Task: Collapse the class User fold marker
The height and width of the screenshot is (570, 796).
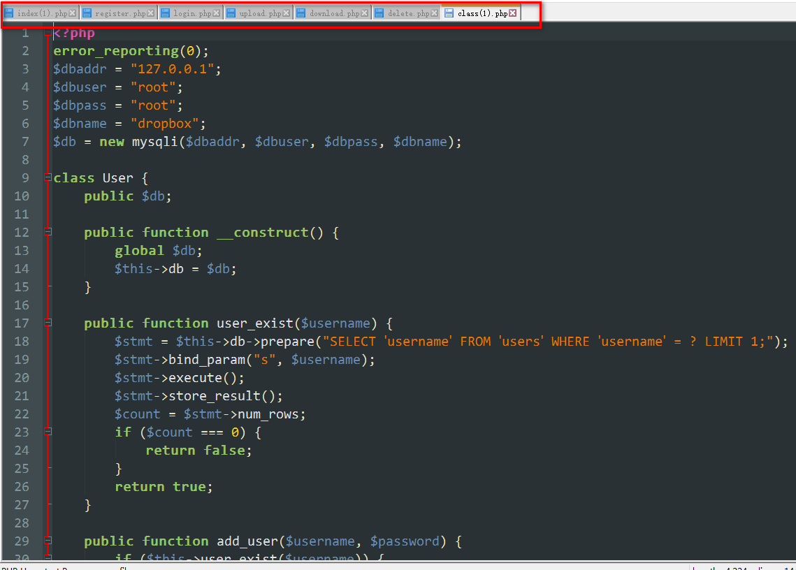Action: tap(48, 177)
